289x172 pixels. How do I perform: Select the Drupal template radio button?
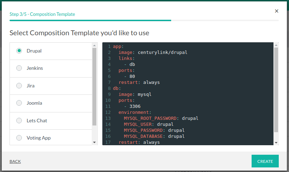click(19, 51)
